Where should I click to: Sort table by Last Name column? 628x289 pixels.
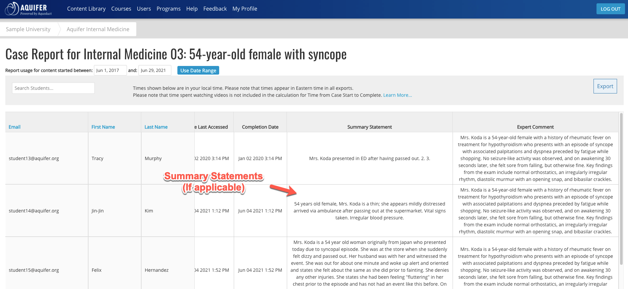pyautogui.click(x=156, y=127)
